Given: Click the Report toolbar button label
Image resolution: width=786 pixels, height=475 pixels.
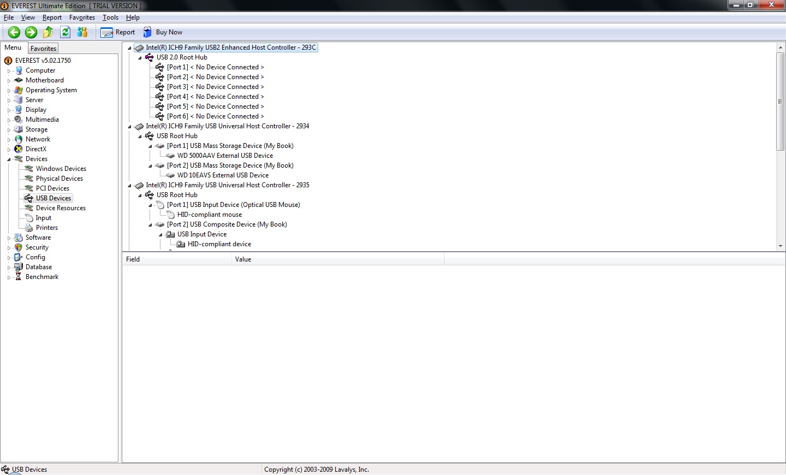Looking at the screenshot, I should [125, 32].
